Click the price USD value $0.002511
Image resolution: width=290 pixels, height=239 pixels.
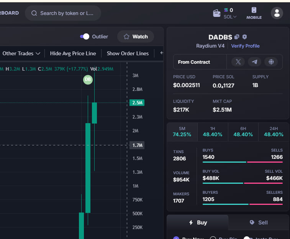(x=187, y=85)
